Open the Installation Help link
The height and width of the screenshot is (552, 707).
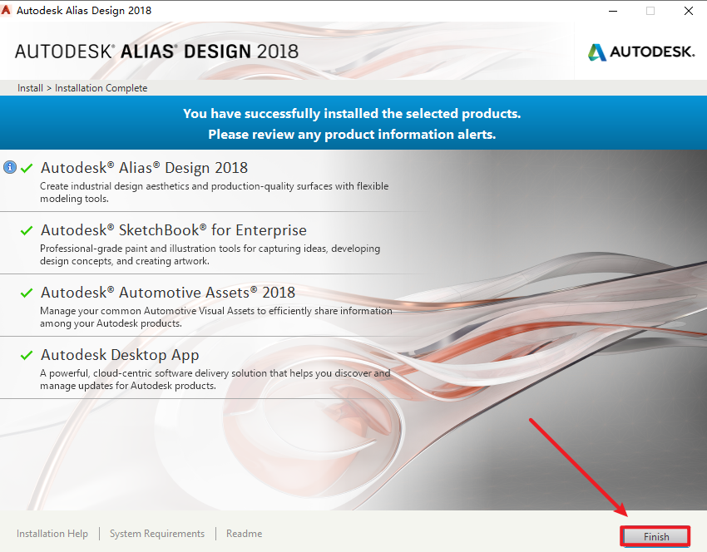[x=52, y=534]
